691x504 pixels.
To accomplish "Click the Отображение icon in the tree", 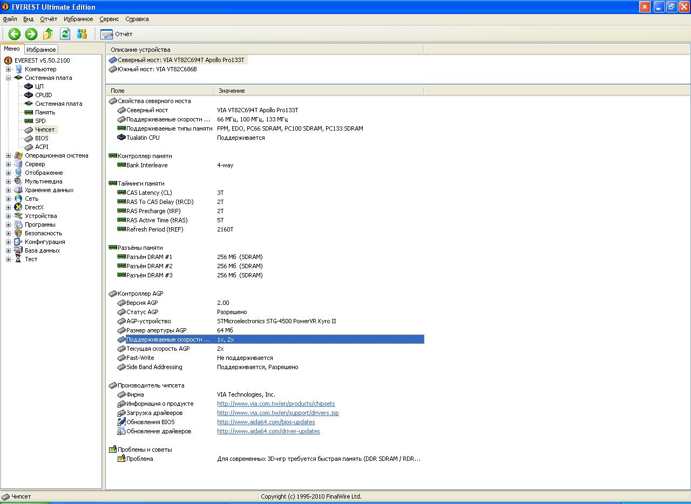I will tap(18, 173).
